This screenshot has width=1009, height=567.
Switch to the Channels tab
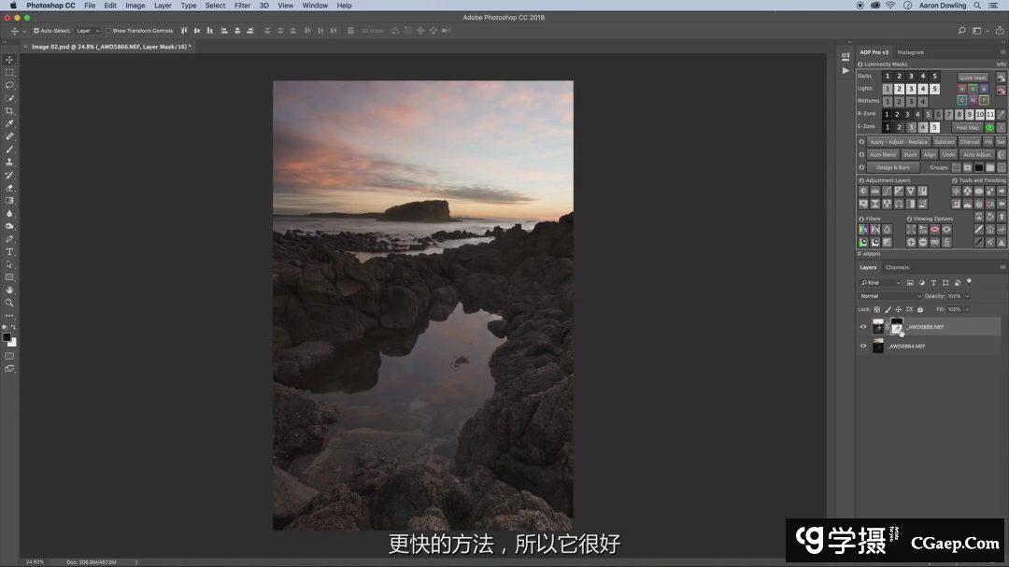897,267
